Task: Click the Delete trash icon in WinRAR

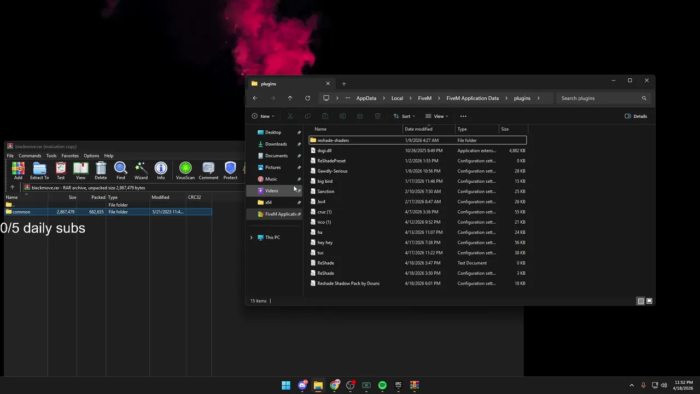Action: click(x=101, y=171)
